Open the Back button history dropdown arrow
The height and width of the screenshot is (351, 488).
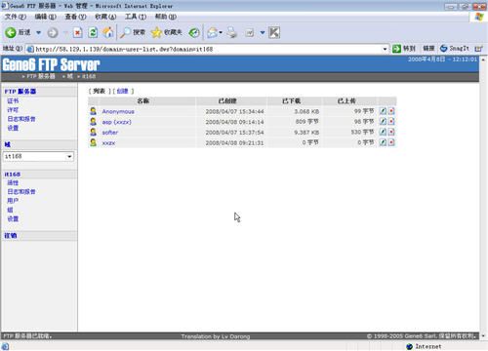pyautogui.click(x=38, y=32)
